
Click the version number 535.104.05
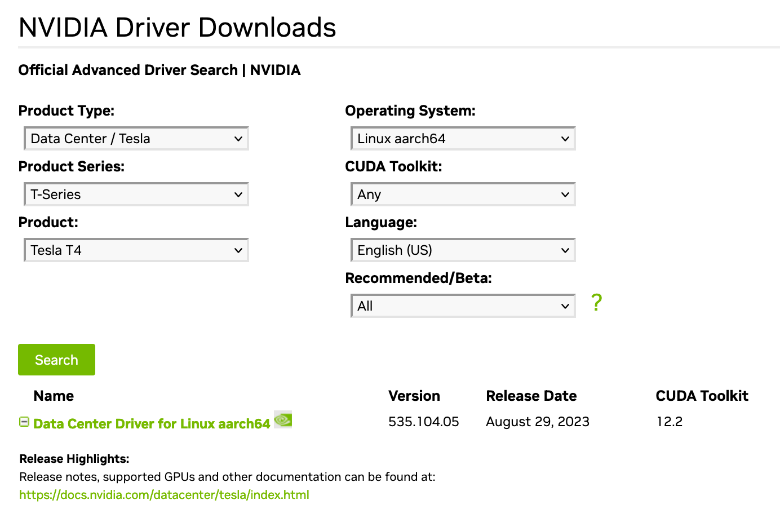click(423, 422)
